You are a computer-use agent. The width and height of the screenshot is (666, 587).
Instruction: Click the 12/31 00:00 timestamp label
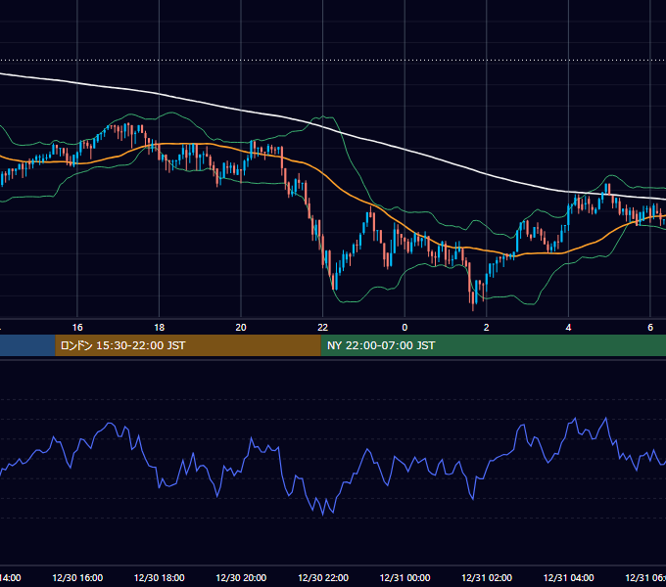(404, 578)
